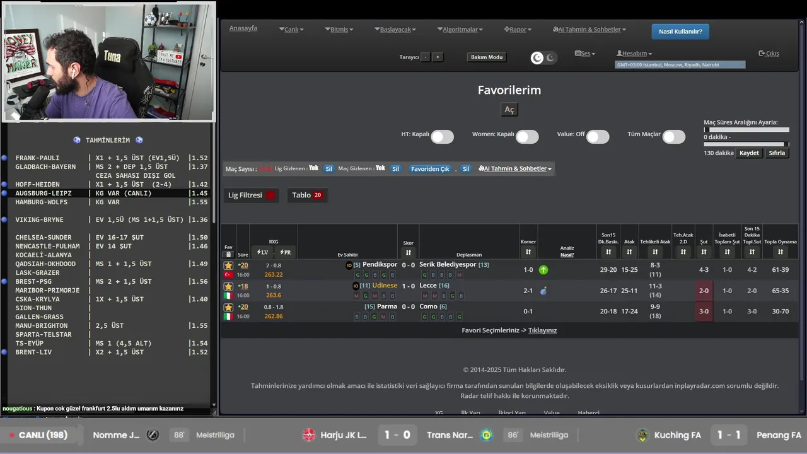The width and height of the screenshot is (807, 454).
Task: Click the Bakım Modu button
Action: (x=487, y=57)
